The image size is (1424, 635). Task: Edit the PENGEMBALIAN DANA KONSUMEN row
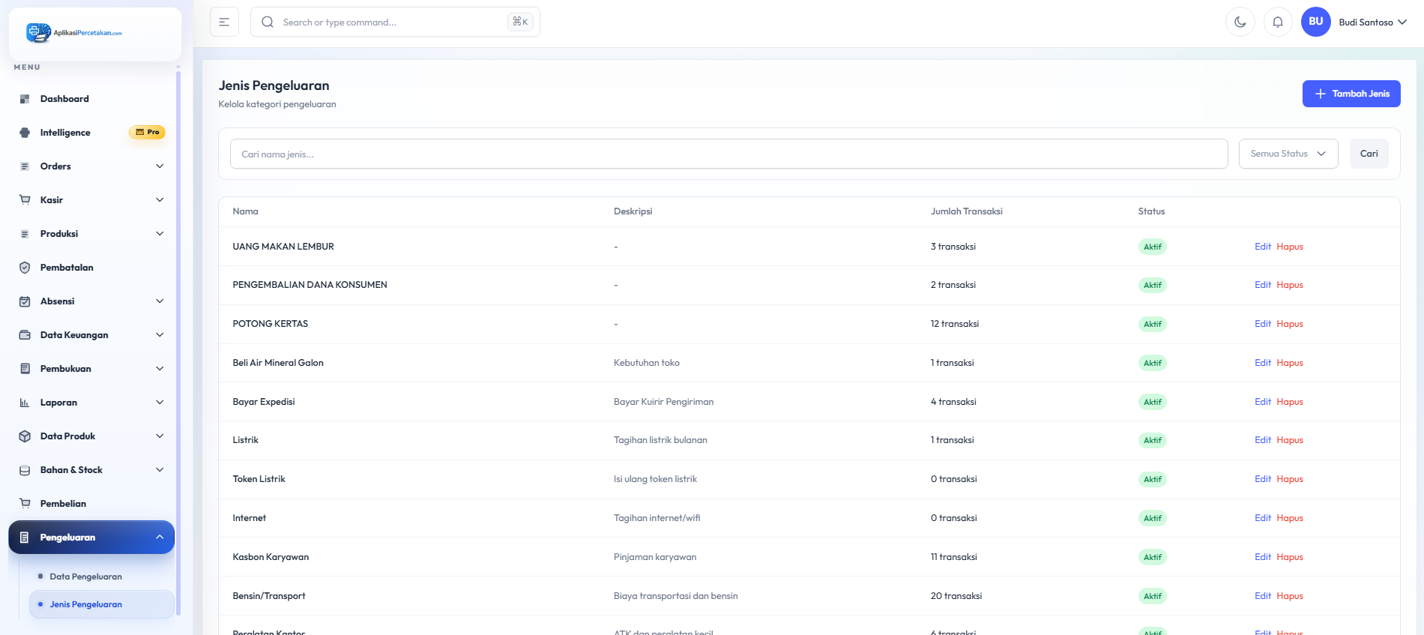click(x=1263, y=285)
